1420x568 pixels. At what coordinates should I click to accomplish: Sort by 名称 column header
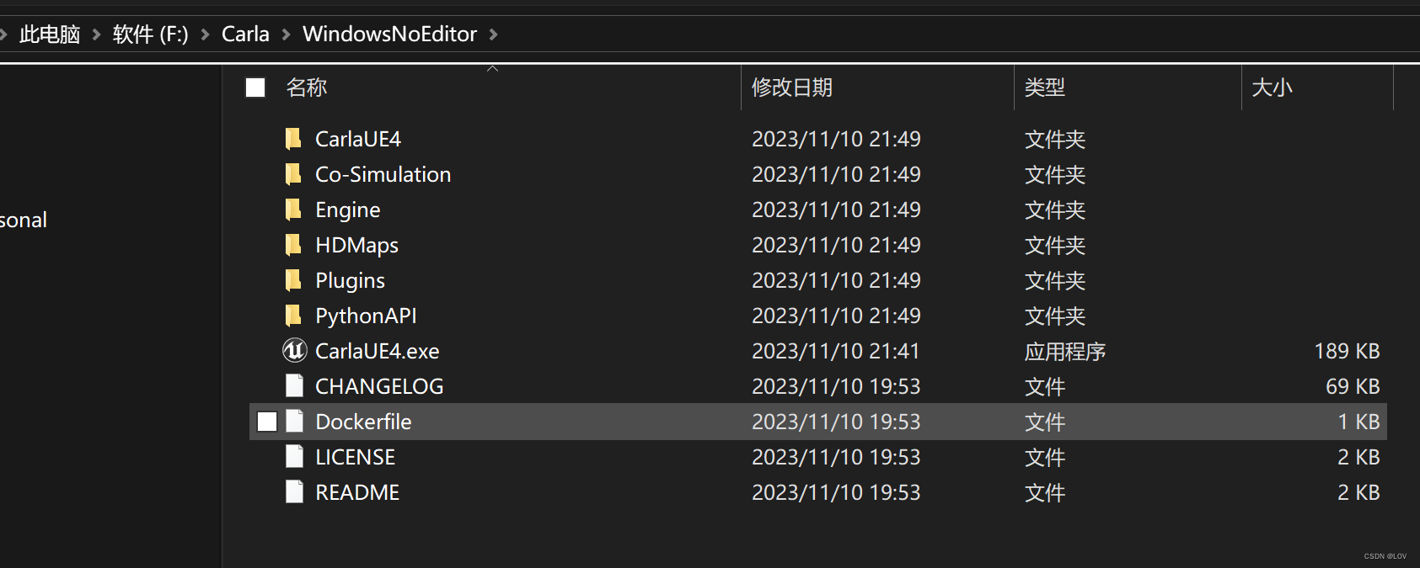(306, 88)
